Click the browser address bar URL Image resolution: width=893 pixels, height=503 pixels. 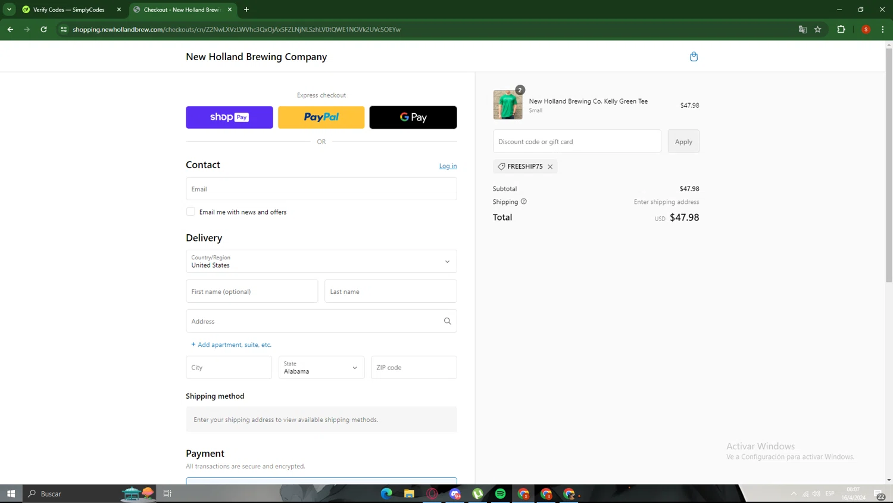(x=236, y=29)
